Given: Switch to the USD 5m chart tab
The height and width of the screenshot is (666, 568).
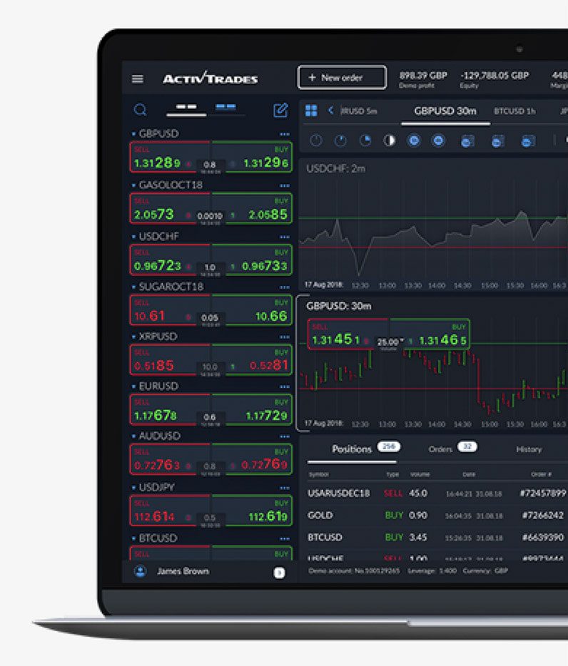Looking at the screenshot, I should pos(359,111).
